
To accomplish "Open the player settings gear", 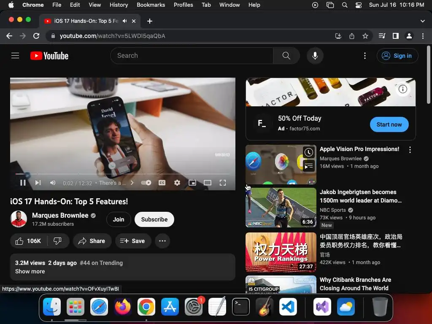I will point(177,183).
